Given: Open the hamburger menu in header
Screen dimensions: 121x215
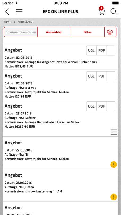Looking at the screenshot, I should 19,12.
